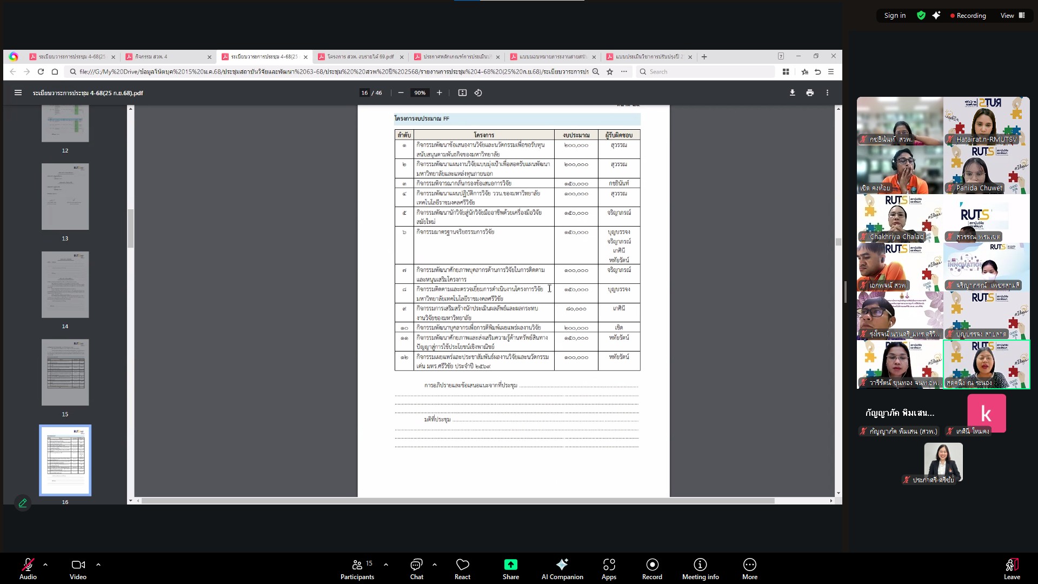Open Zoom AI Companion
Image resolution: width=1038 pixels, height=584 pixels.
(x=562, y=569)
